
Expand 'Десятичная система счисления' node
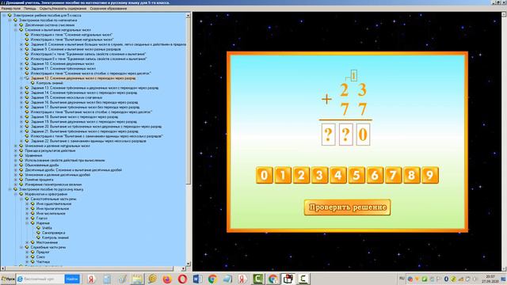coord(16,25)
